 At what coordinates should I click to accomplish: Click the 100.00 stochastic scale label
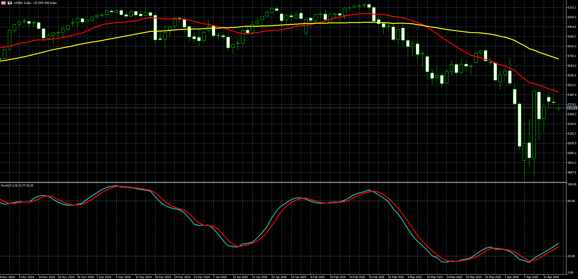(572, 184)
